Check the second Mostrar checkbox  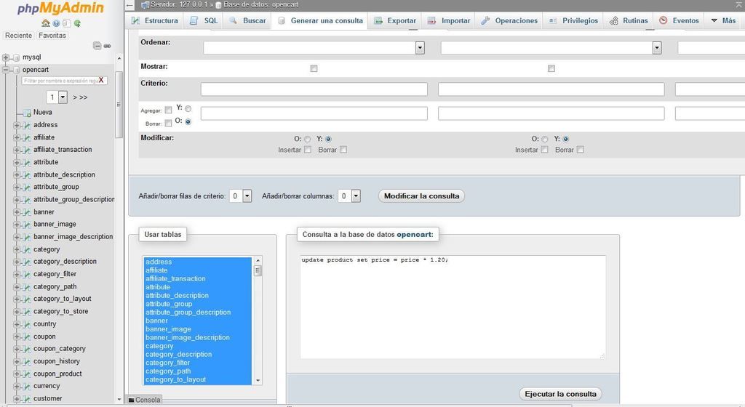551,68
